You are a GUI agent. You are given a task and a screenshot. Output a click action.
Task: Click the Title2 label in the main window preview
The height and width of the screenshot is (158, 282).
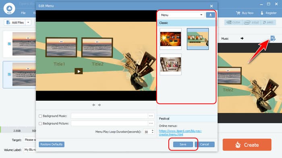tap(228, 90)
